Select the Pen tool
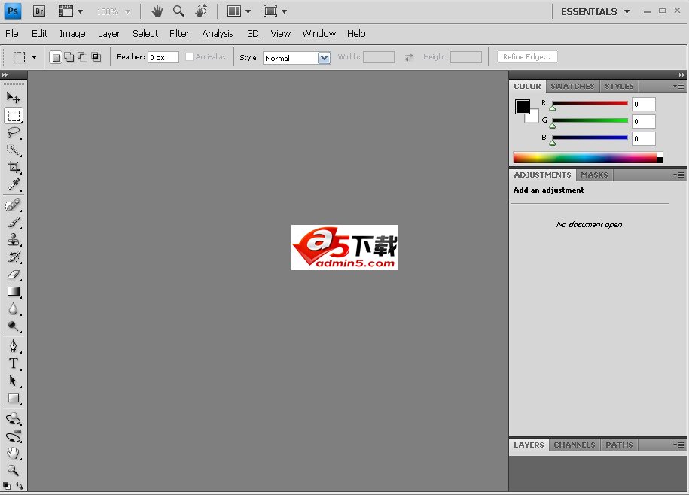Screen dimensions: 689x495 [14, 346]
